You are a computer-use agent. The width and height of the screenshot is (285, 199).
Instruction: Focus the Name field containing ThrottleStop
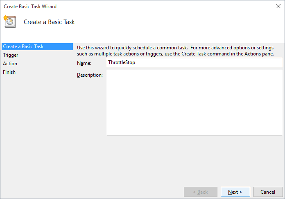195,63
